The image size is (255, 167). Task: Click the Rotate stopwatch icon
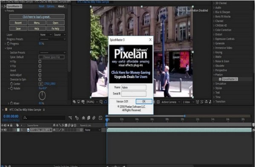tap(11, 88)
